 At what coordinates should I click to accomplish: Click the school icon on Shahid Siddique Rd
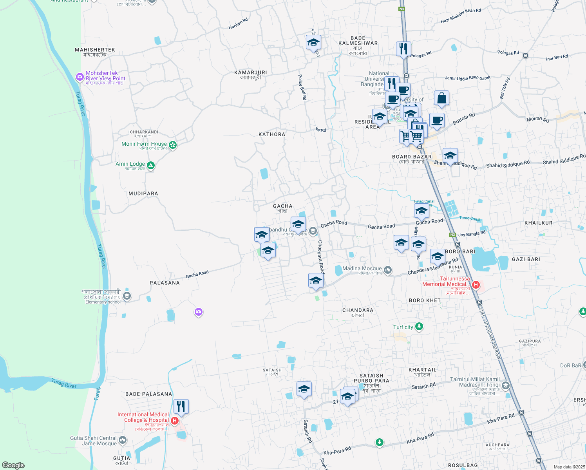450,155
